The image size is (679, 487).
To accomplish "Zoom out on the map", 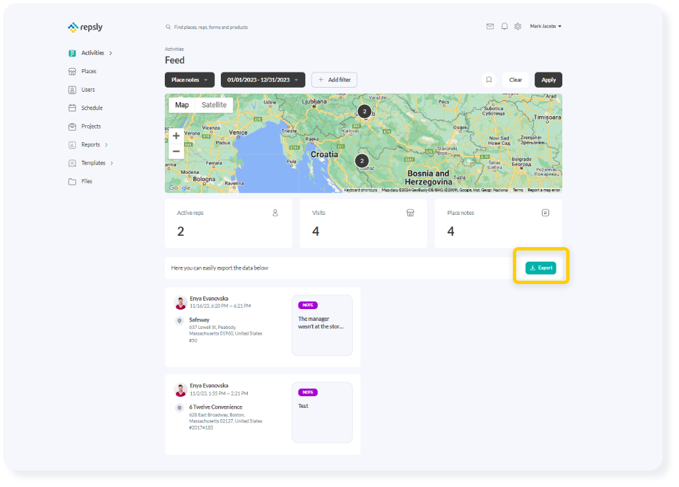I will coord(176,152).
